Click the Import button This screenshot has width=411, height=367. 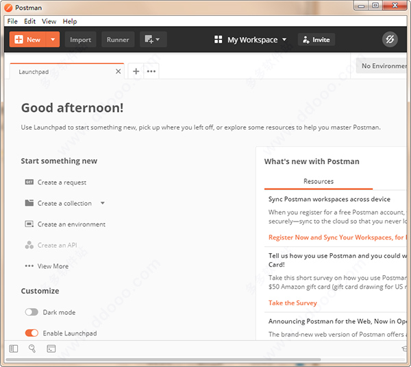pos(80,40)
